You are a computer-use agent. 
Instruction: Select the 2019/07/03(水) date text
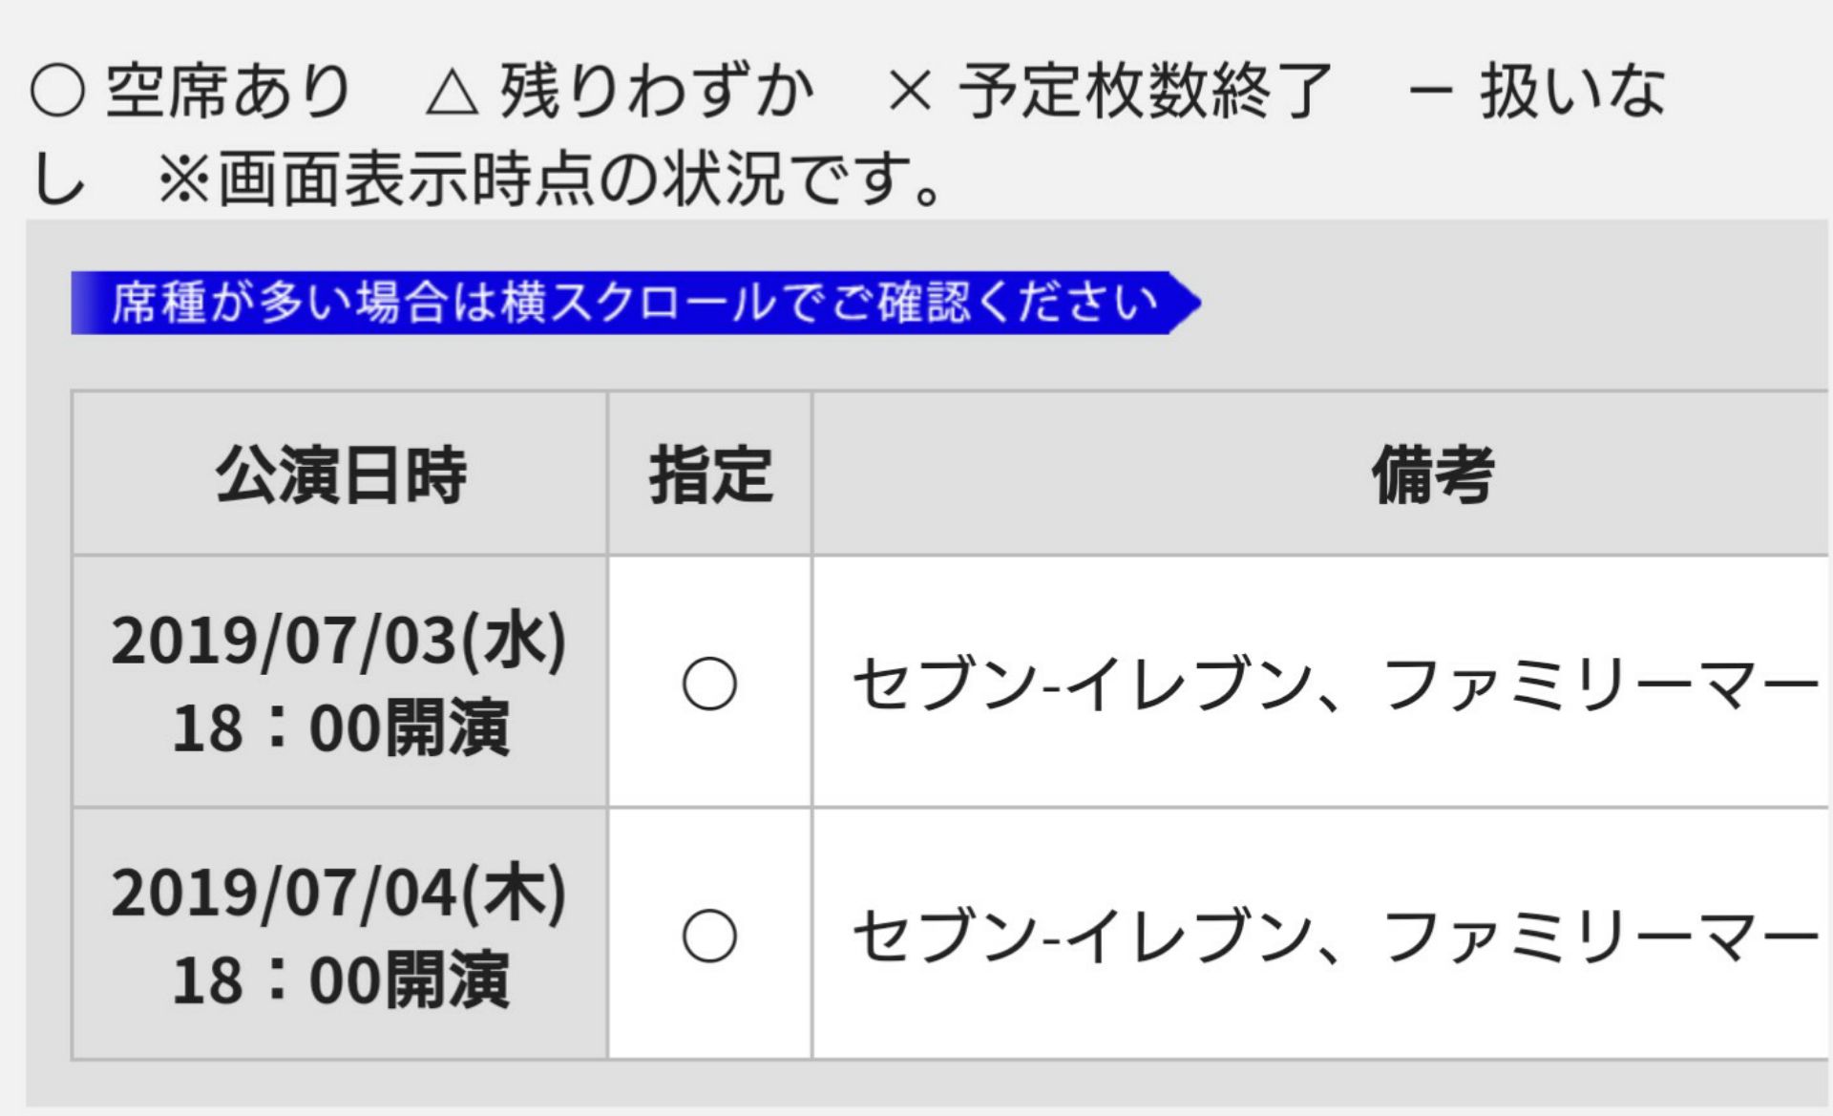point(339,641)
